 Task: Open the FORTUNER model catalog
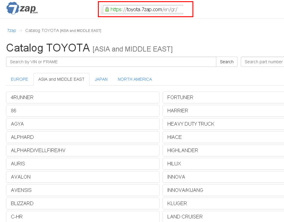click(223, 97)
